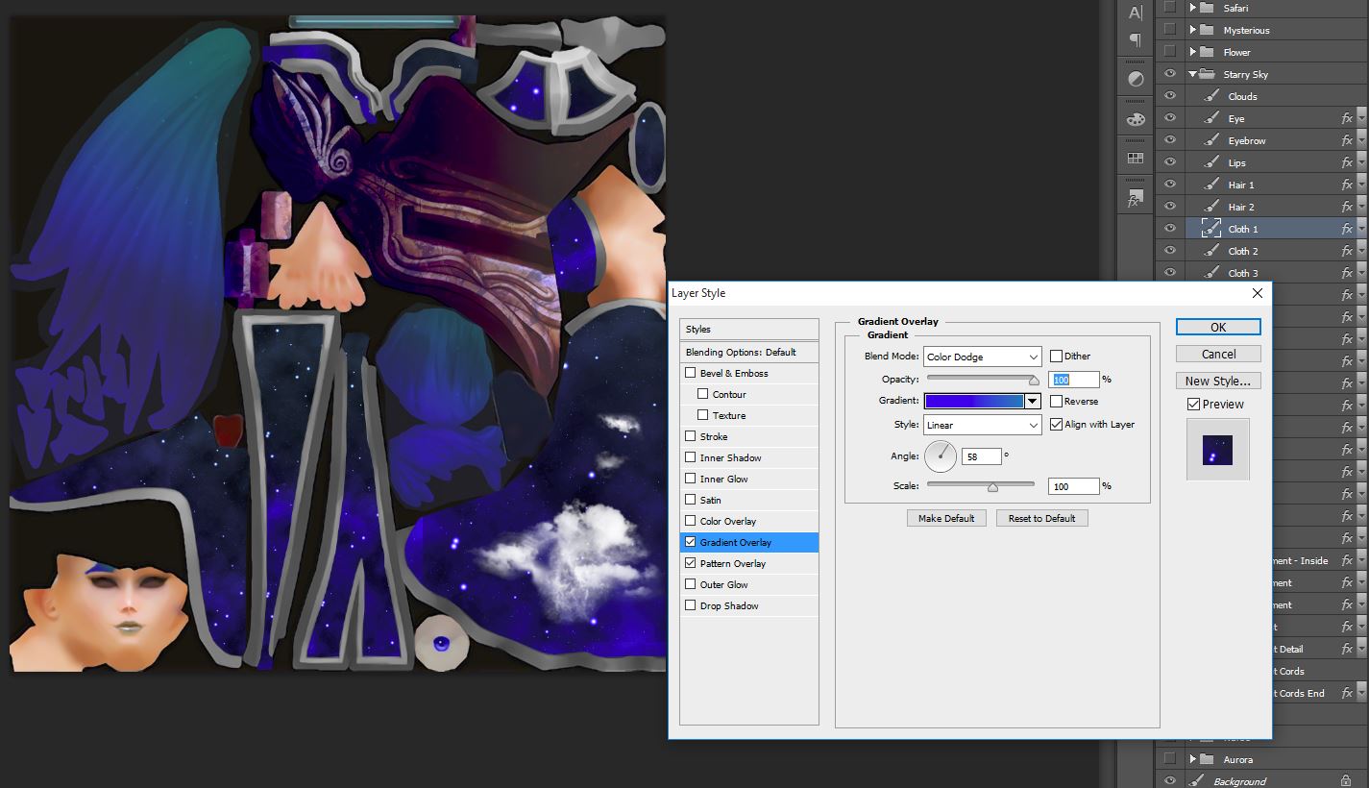
Task: Open the Blend Mode dropdown
Action: [x=982, y=357]
